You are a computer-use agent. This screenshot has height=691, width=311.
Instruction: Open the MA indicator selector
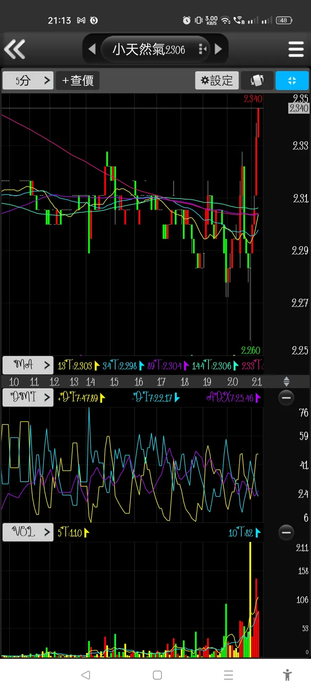[28, 365]
